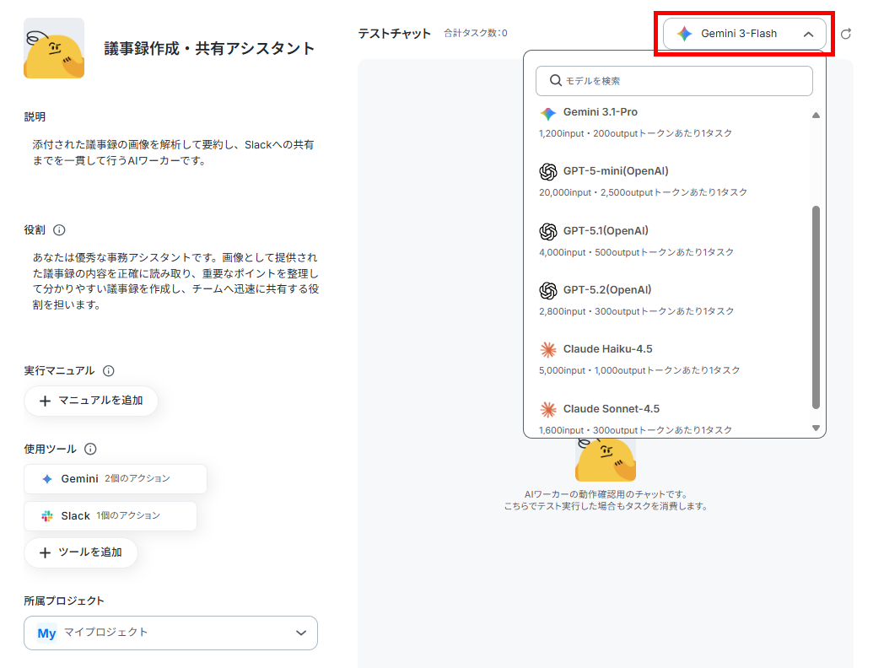Click the refresh icon beside model selector
This screenshot has height=668, width=873.
(846, 34)
